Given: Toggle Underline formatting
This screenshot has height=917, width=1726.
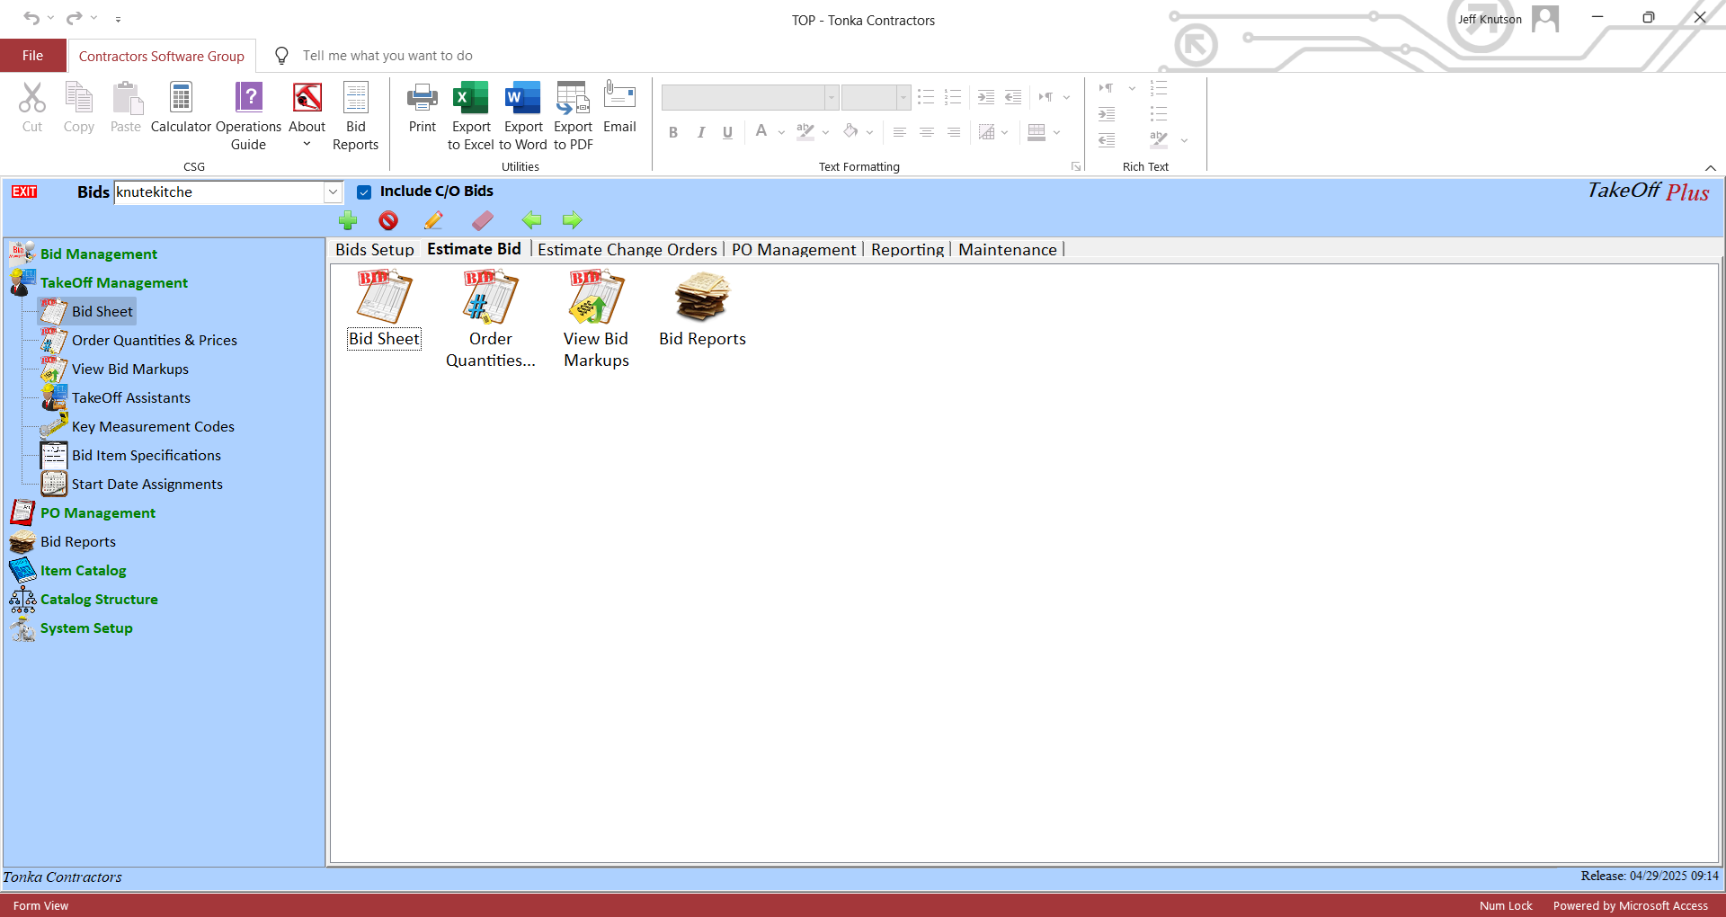Looking at the screenshot, I should click(x=727, y=132).
